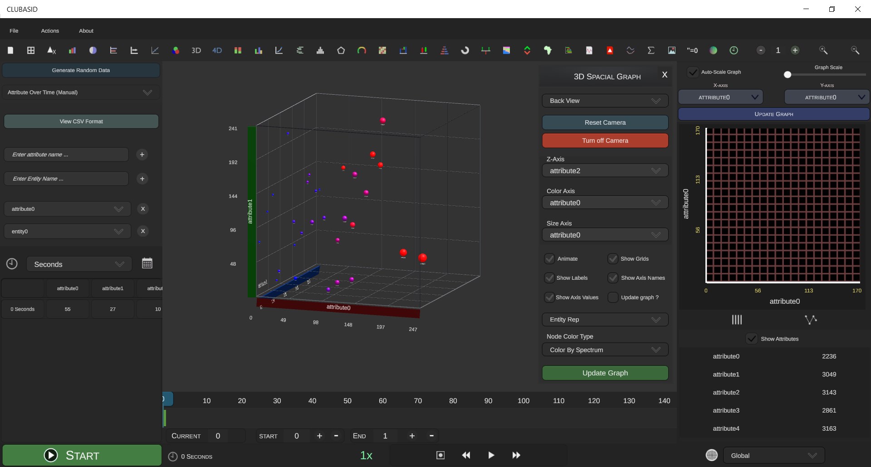Click the timeline playhead marker at 0
The width and height of the screenshot is (871, 467).
click(167, 399)
